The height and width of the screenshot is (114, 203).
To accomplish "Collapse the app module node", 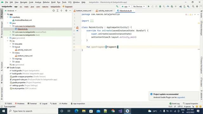I will click(5, 14).
